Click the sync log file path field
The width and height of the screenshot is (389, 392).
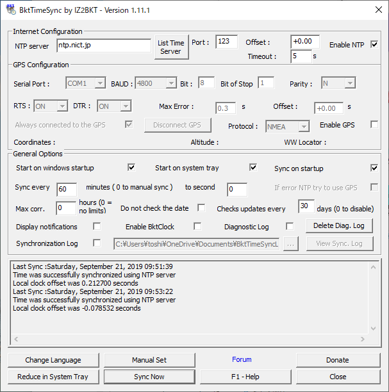196,244
